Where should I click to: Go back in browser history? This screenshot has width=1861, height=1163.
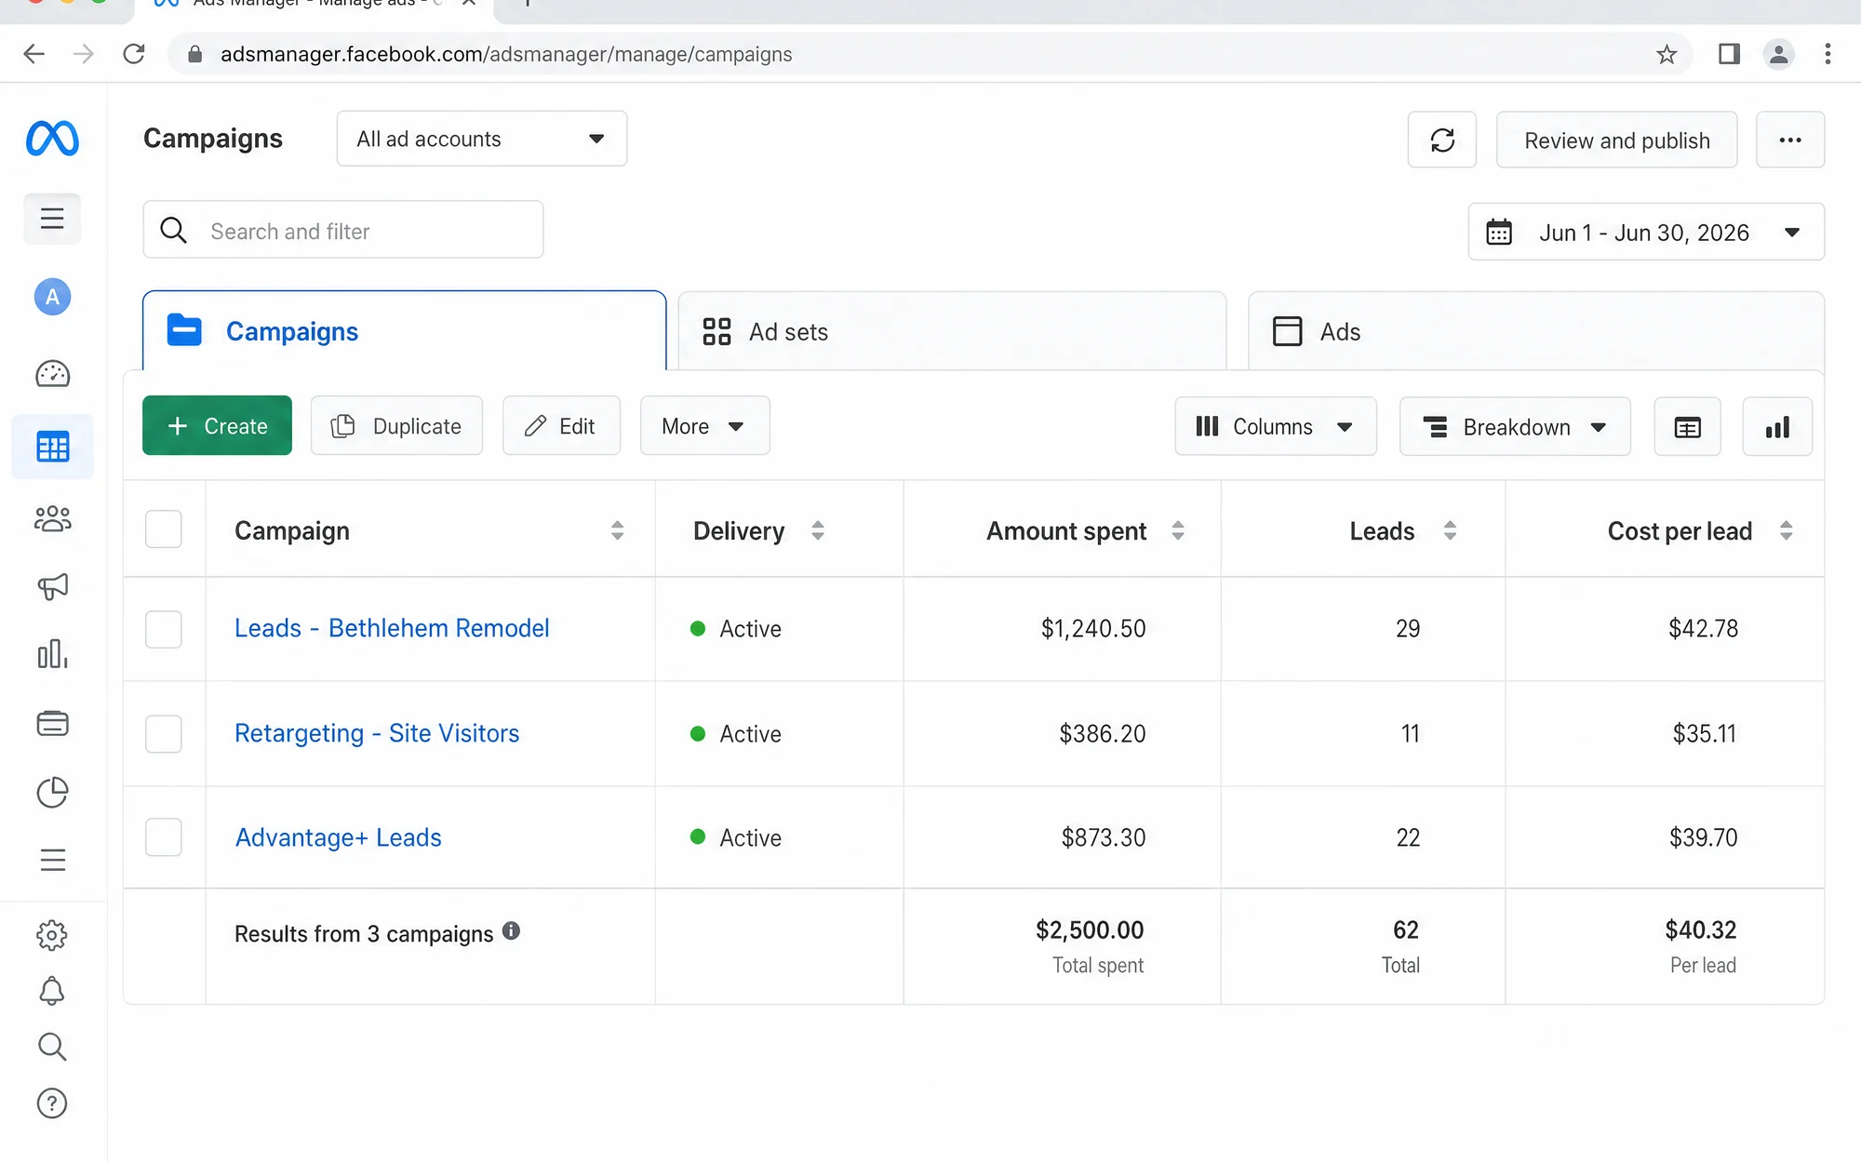coord(34,54)
